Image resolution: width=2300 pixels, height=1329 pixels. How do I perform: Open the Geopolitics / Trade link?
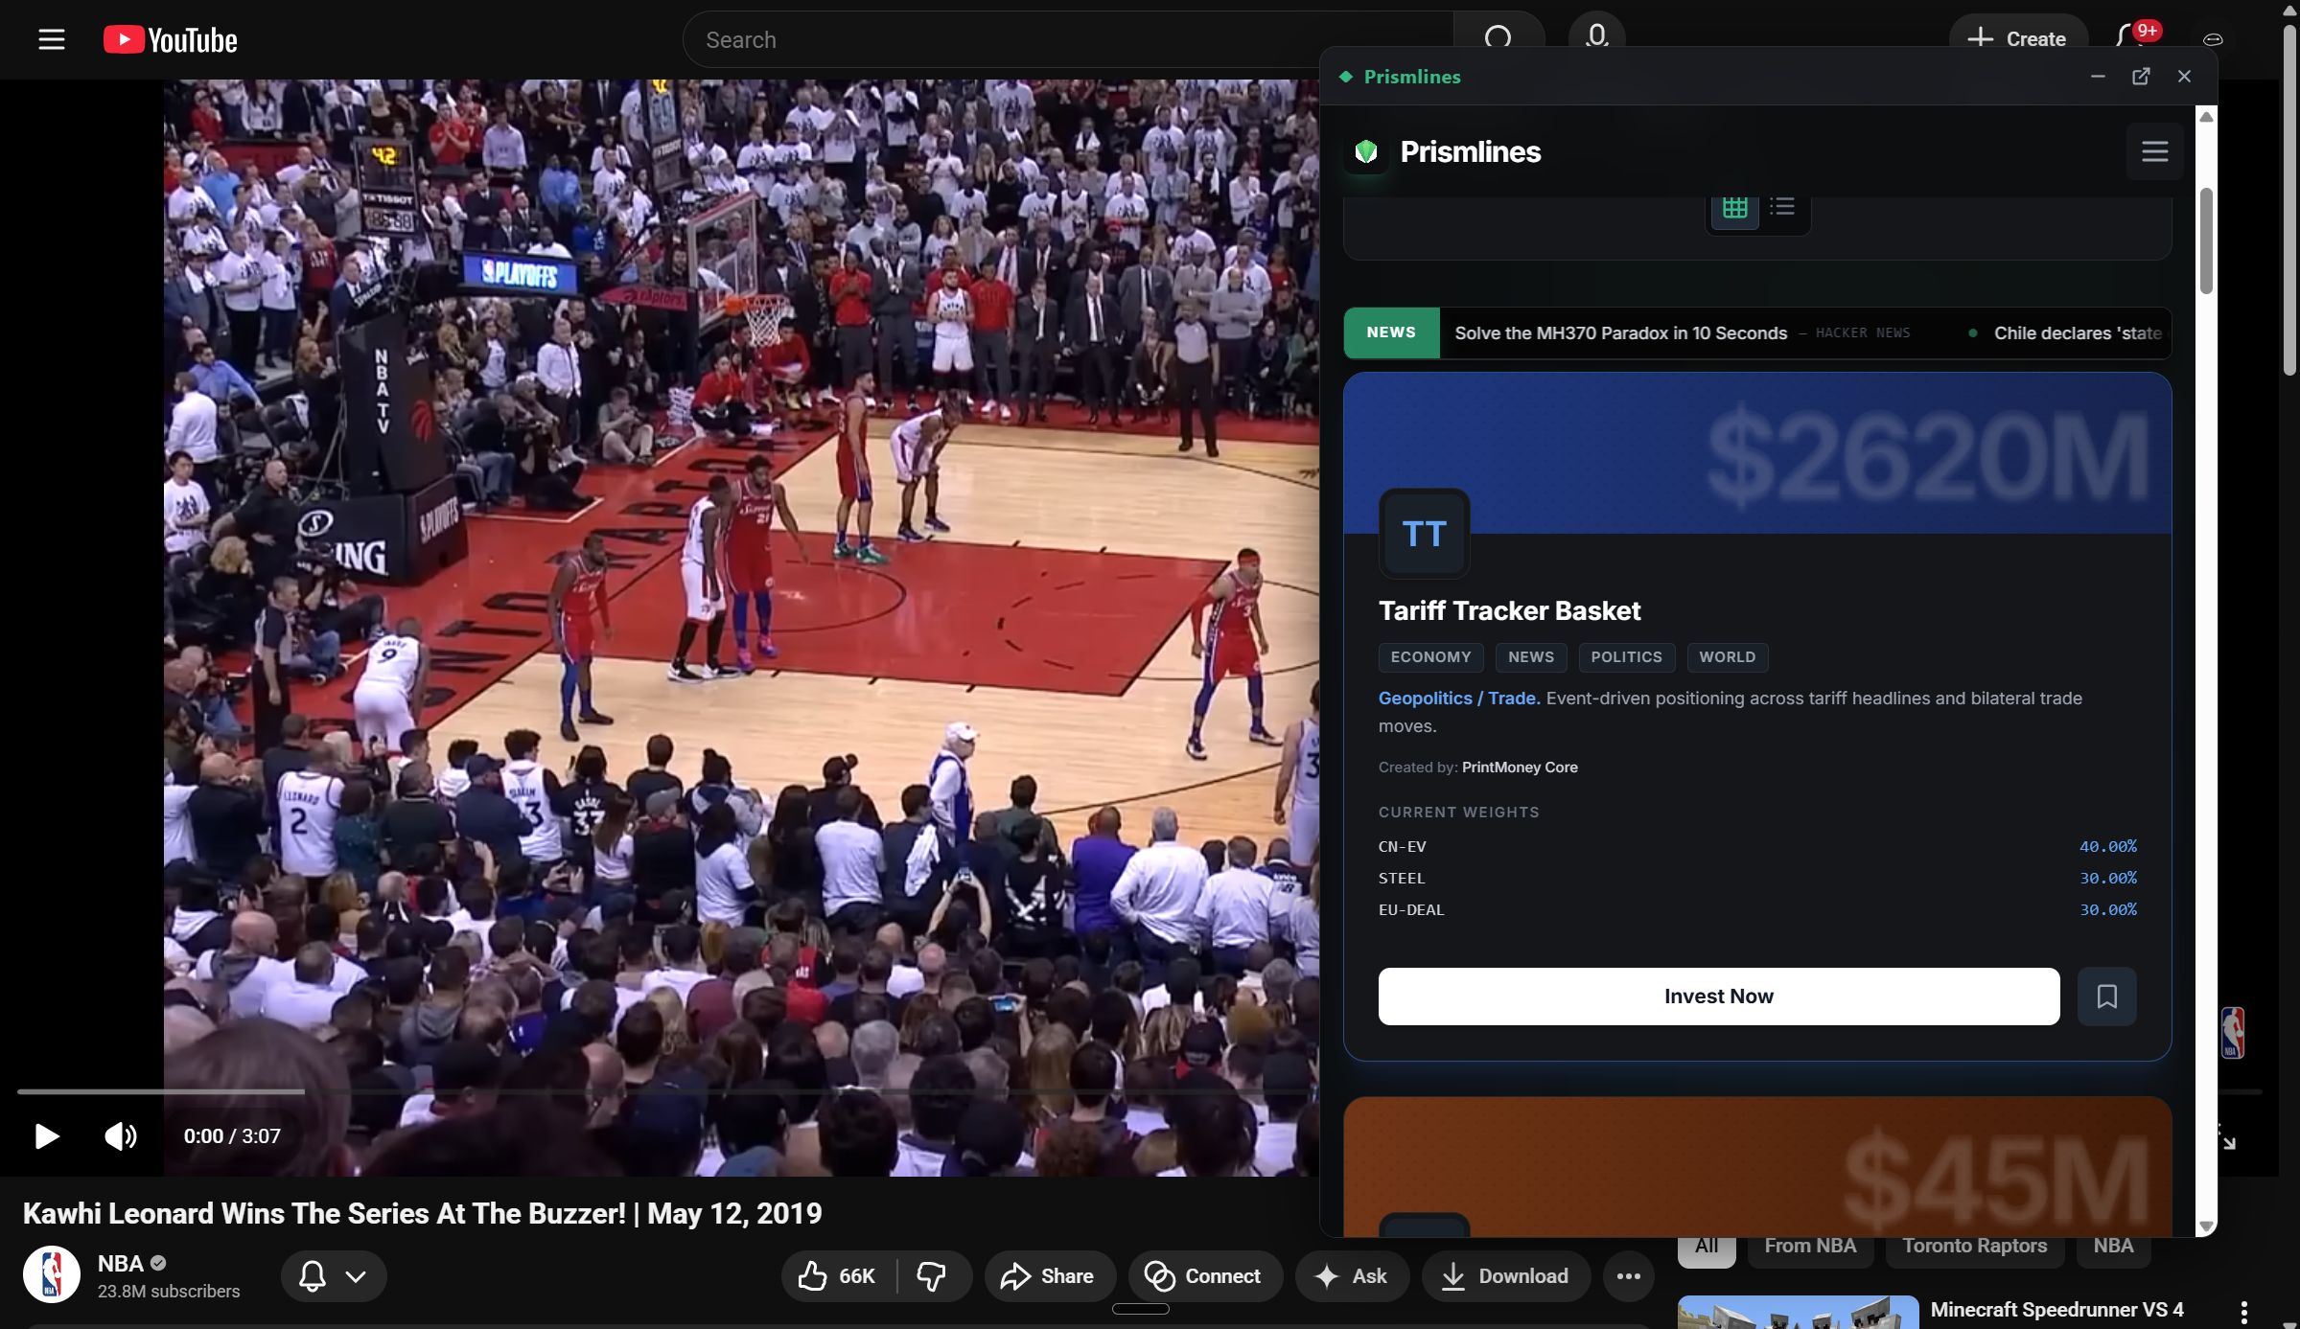click(x=1458, y=699)
